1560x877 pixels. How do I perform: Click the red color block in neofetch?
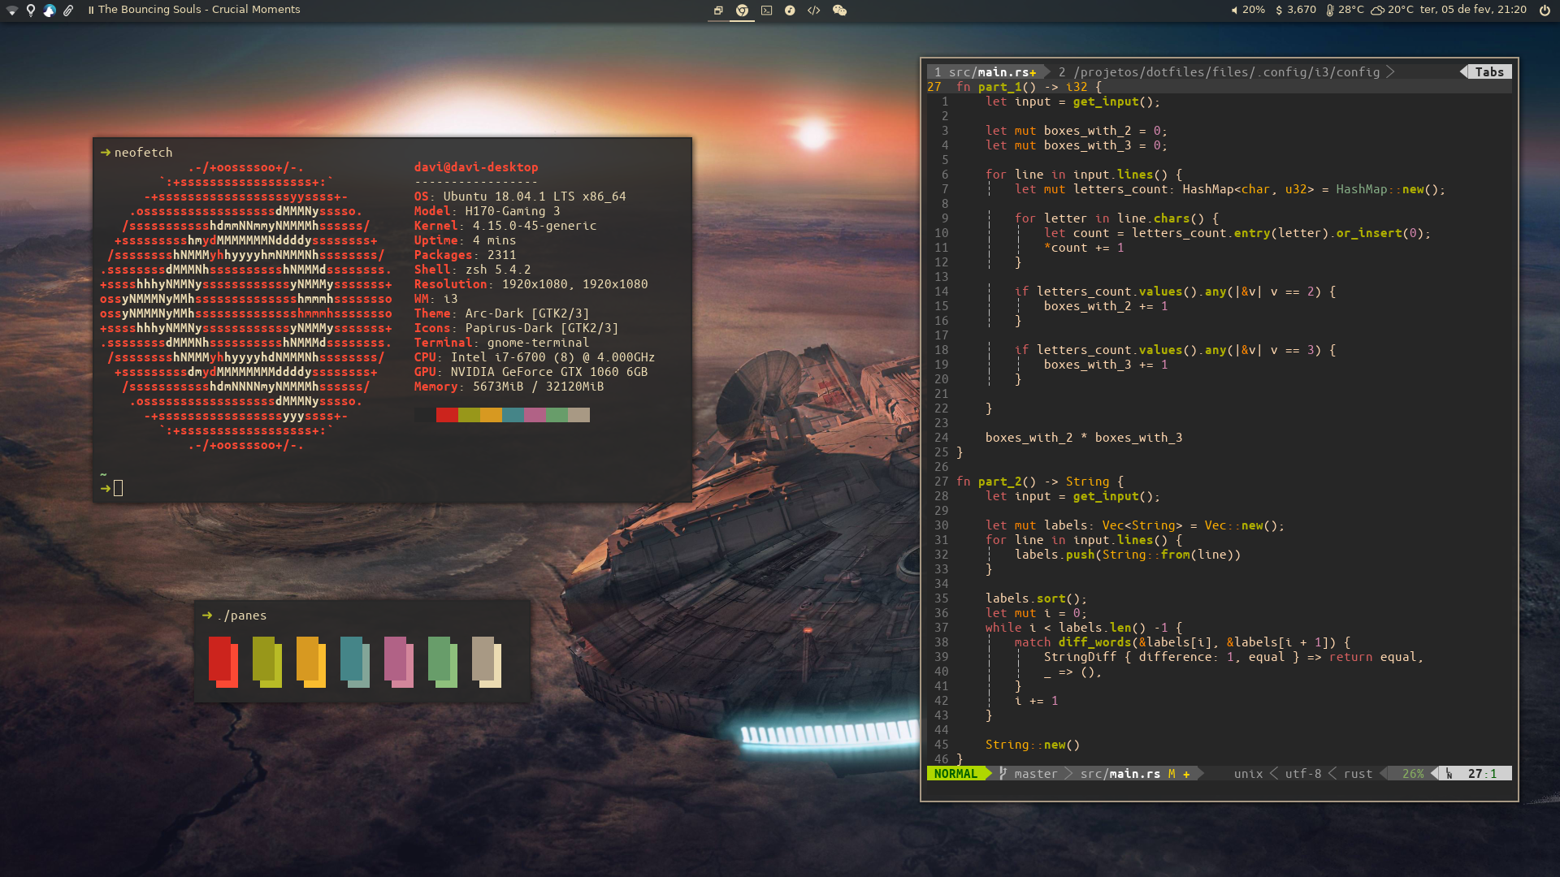pos(447,415)
